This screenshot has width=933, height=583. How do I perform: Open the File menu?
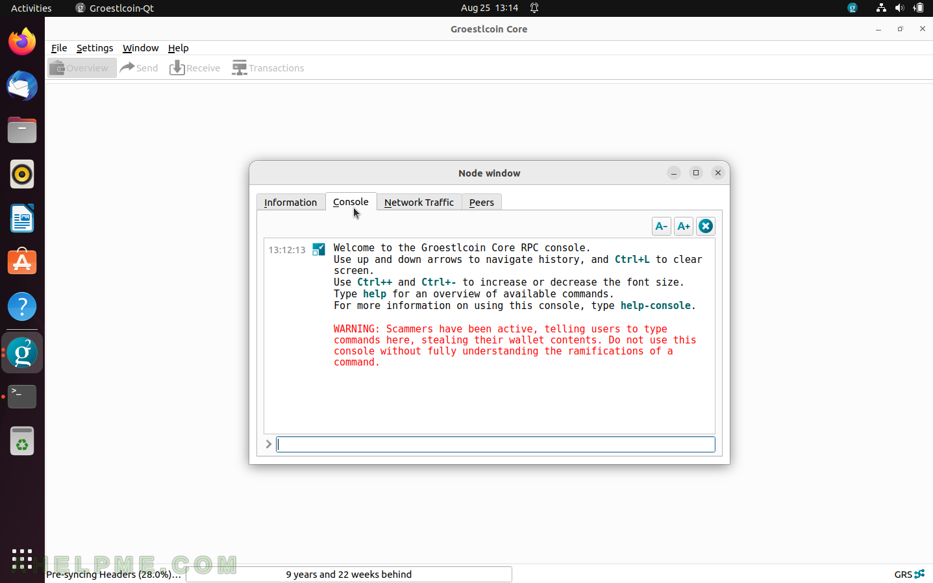coord(59,48)
